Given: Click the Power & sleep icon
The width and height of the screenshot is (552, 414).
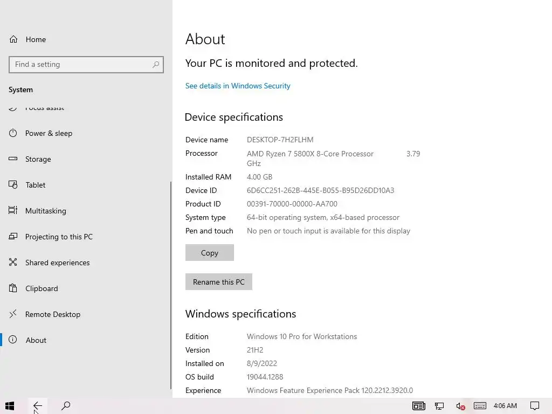Looking at the screenshot, I should click(x=13, y=133).
